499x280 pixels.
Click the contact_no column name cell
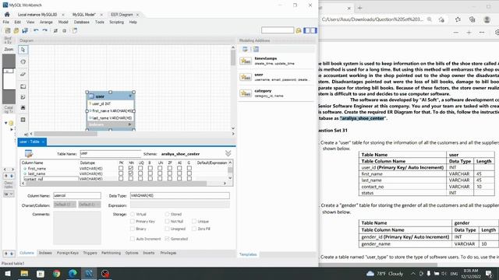point(51,179)
